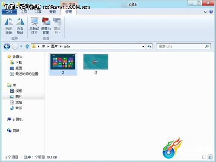Screen dimensions: 216x162
Task: Switch to the 查看 (View) ribbon tab
Action: (x=53, y=12)
